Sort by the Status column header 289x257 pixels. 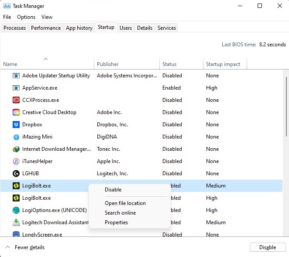pyautogui.click(x=181, y=64)
